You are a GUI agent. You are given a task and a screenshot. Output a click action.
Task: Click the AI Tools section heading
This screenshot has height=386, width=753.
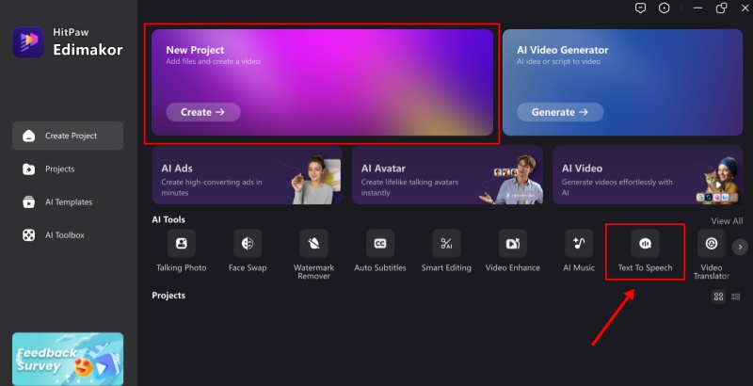[x=168, y=219]
